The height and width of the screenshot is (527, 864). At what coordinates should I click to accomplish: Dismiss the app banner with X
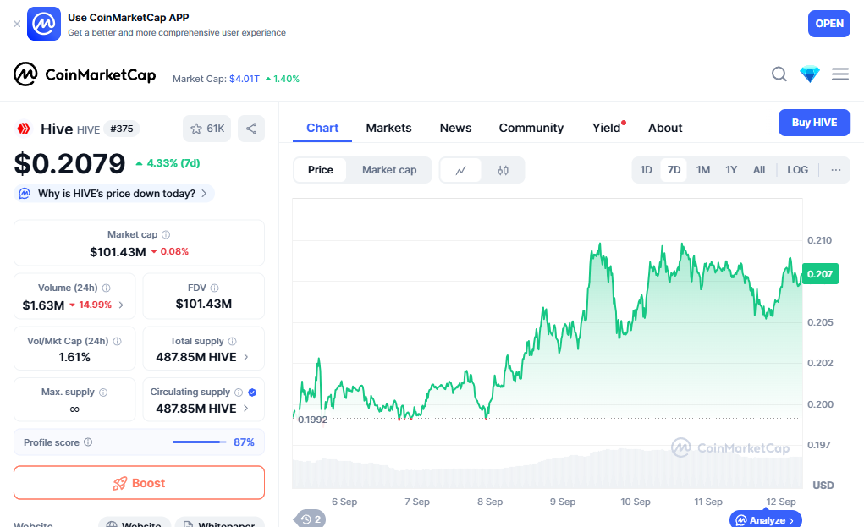(x=17, y=24)
